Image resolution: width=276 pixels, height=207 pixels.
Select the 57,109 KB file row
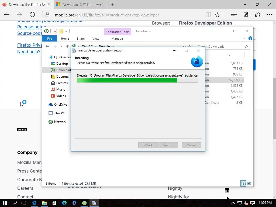(x=224, y=80)
